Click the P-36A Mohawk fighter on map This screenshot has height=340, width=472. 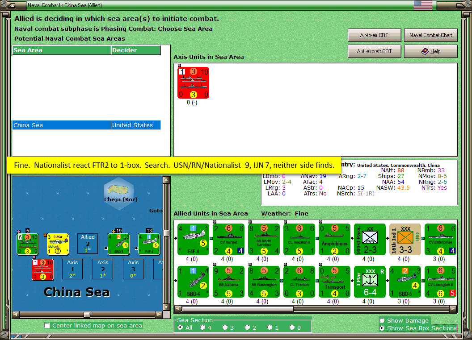pyautogui.click(x=58, y=244)
